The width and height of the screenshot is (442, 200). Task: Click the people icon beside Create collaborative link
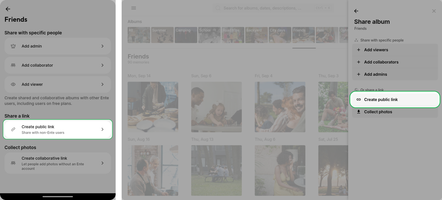coord(13,163)
